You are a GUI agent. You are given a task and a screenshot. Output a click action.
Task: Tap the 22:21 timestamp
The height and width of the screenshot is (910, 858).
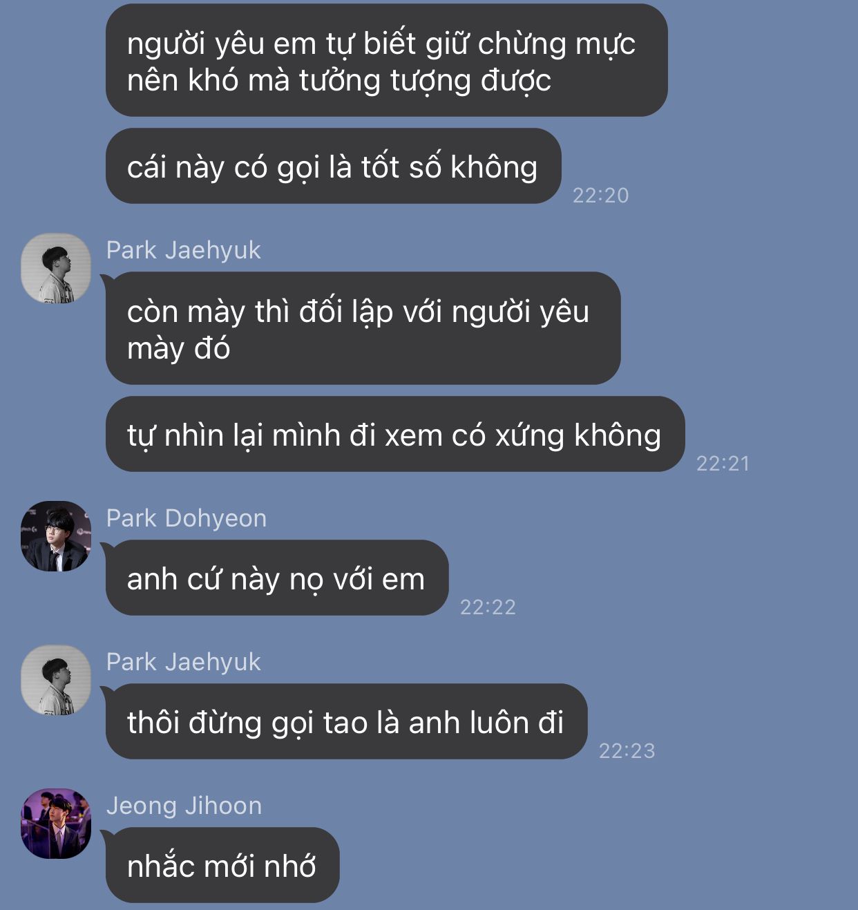click(723, 464)
